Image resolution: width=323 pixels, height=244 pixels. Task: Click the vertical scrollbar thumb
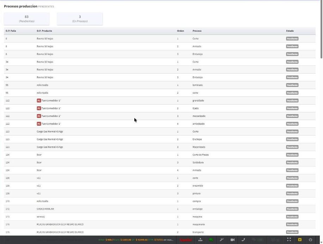pos(321,29)
